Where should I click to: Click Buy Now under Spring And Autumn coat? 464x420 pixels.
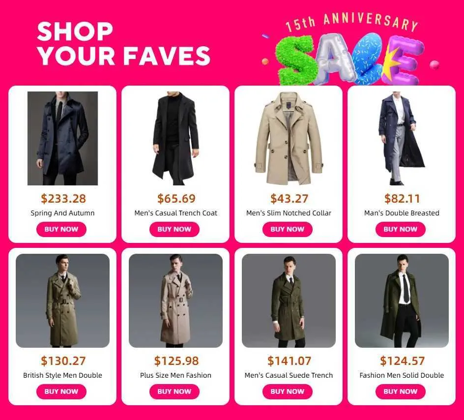61,229
